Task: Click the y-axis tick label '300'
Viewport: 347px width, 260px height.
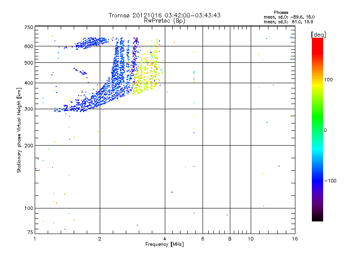Action: [29, 109]
